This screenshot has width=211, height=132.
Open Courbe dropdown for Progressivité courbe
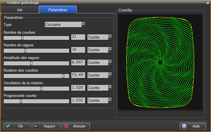click(99, 101)
